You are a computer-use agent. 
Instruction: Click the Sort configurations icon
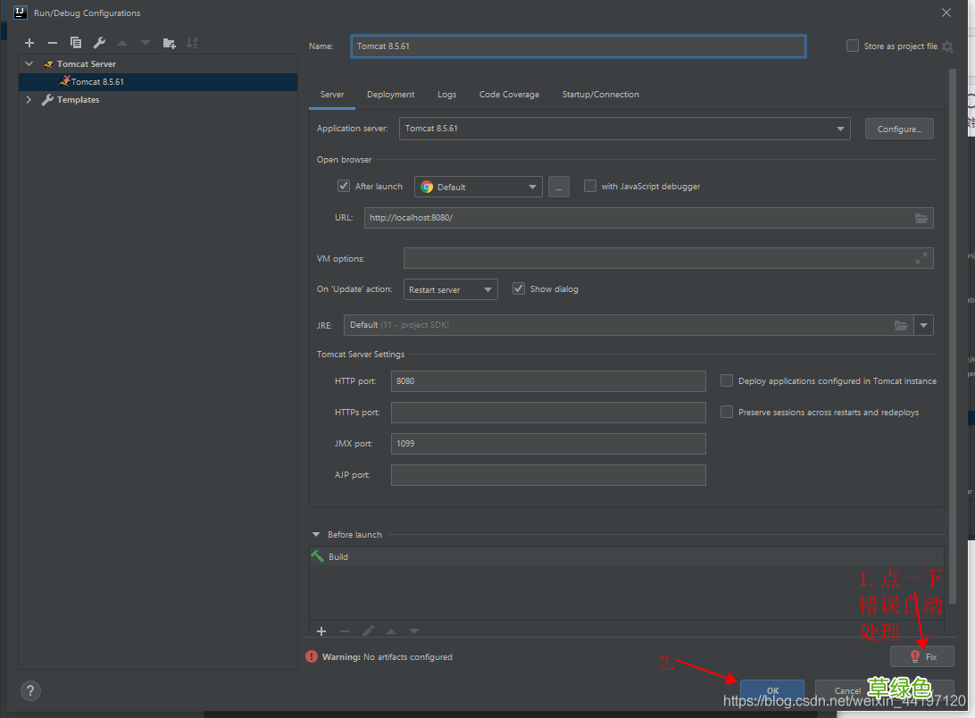click(x=192, y=43)
